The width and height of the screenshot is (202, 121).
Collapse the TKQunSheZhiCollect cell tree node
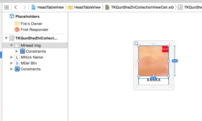point(6,38)
